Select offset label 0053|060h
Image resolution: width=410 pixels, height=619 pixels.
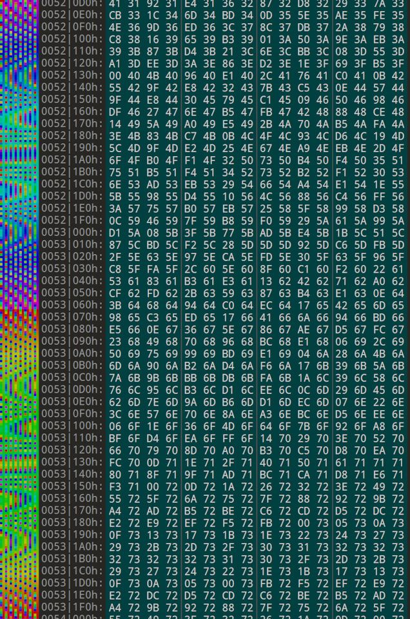pyautogui.click(x=72, y=306)
